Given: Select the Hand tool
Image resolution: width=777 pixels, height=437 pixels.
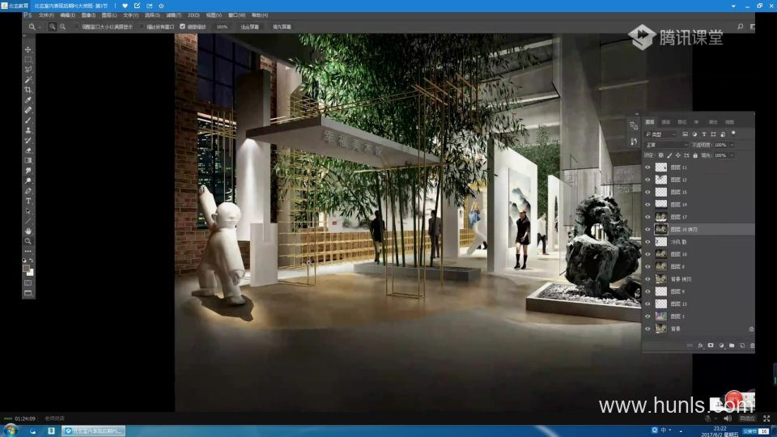Looking at the screenshot, I should click(x=28, y=231).
